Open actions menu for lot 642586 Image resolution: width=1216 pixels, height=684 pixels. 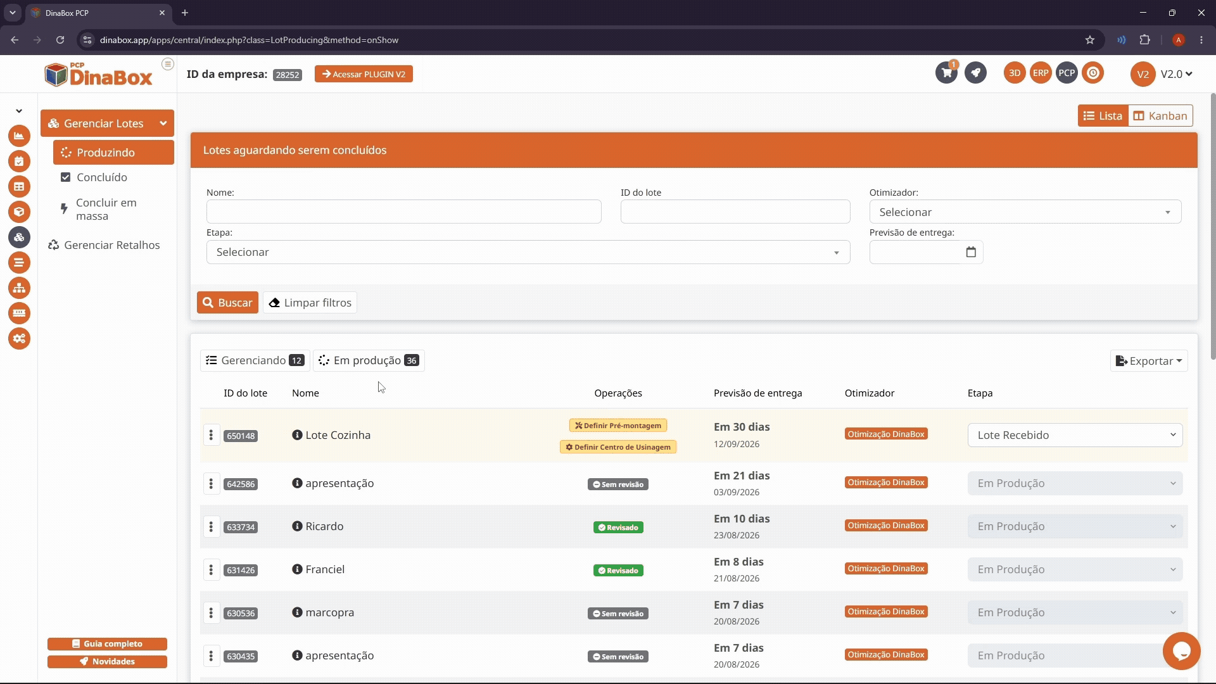pyautogui.click(x=211, y=483)
